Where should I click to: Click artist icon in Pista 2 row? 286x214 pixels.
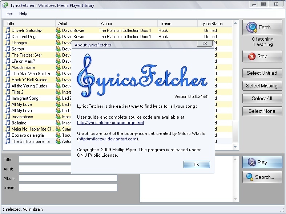coord(58,92)
